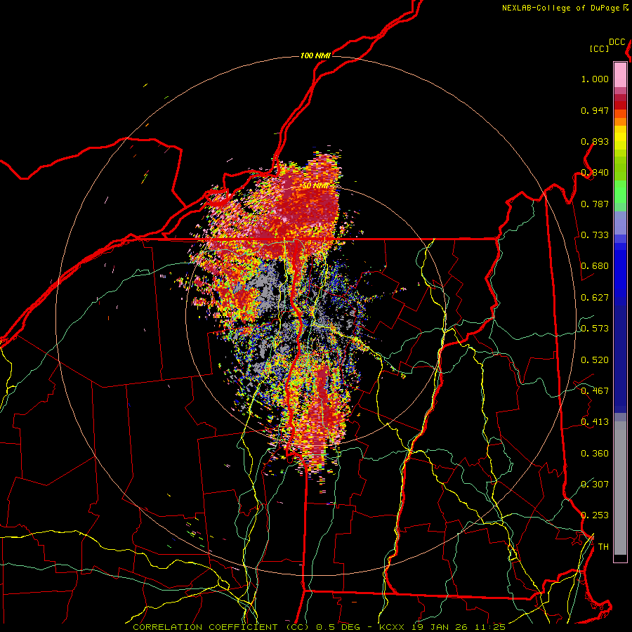Screen dimensions: 632x632
Task: Pick the light pink color bar segment
Action: click(x=620, y=74)
